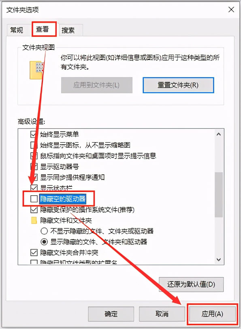This screenshot has width=241, height=329.
Task: Click the folder views icon
Action: (x=37, y=70)
